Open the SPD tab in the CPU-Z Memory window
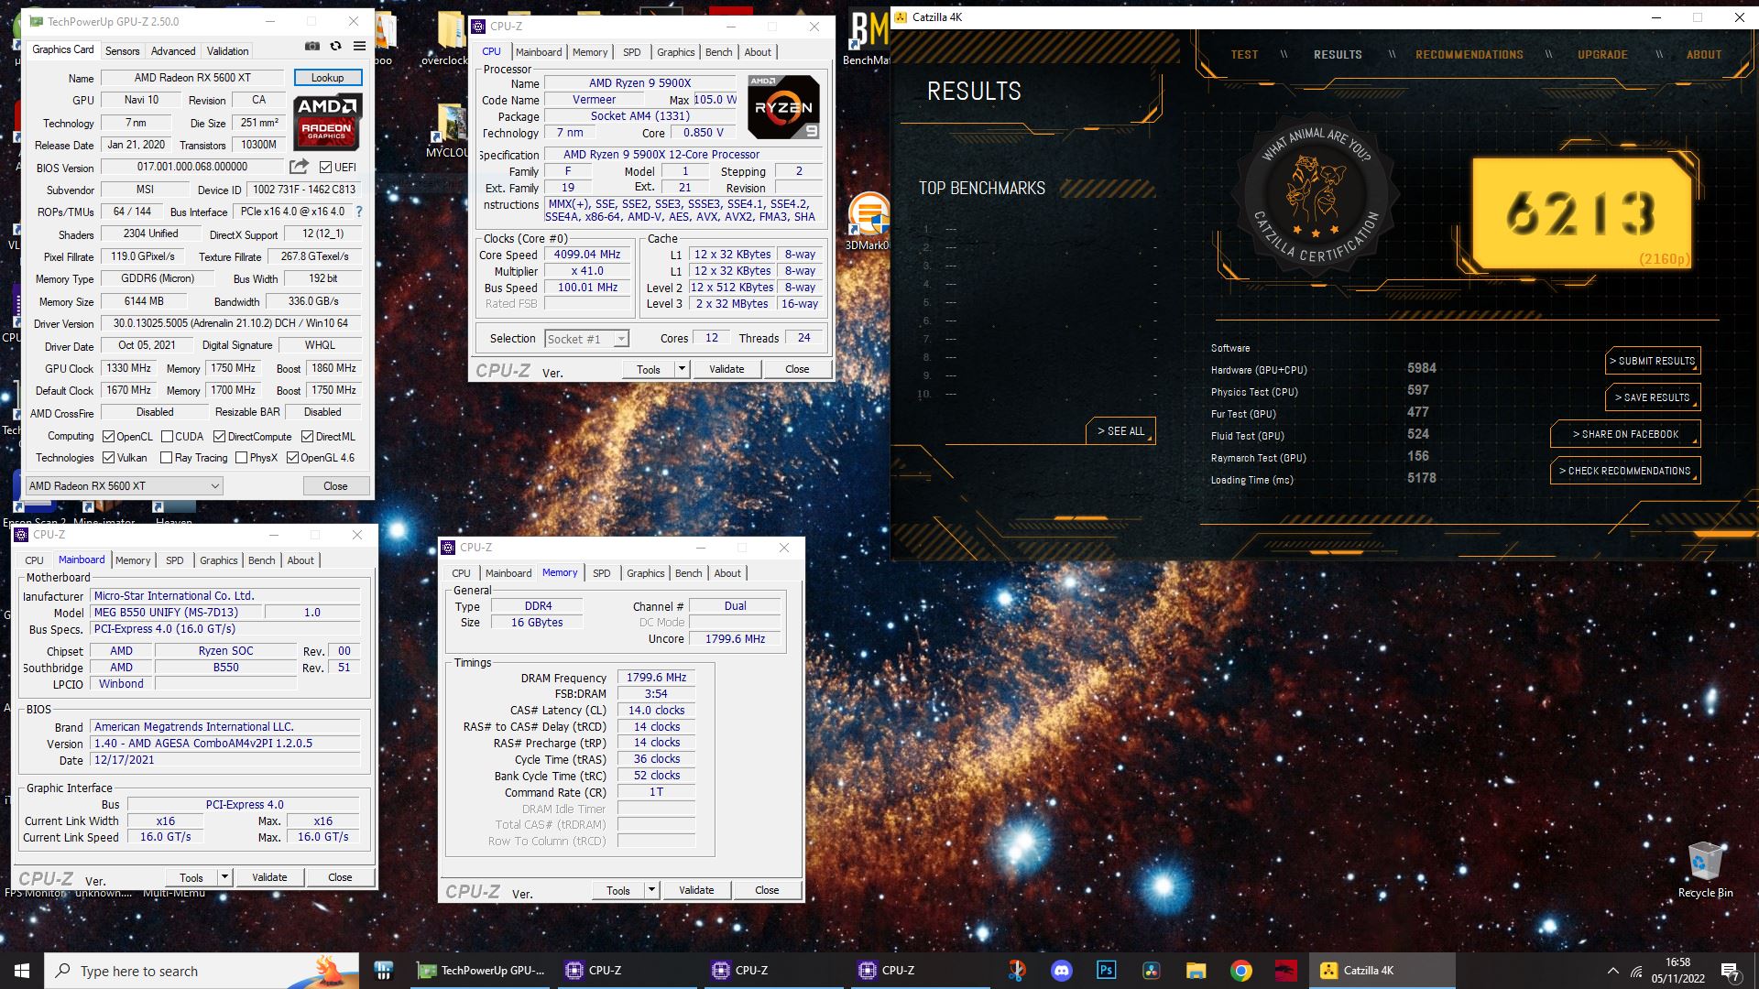 tap(601, 573)
